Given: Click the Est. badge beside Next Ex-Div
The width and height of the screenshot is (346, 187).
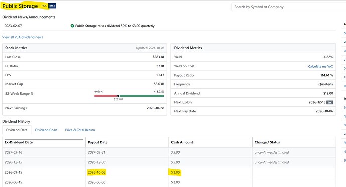Looking at the screenshot, I should 329,102.
